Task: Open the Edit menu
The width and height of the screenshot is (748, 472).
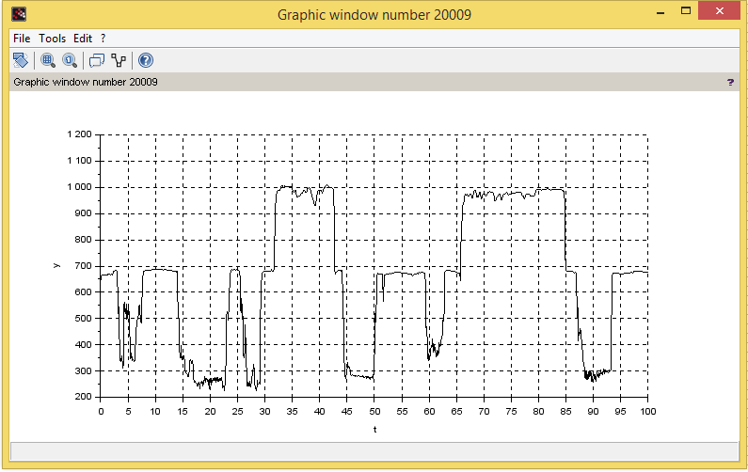Action: click(x=83, y=39)
